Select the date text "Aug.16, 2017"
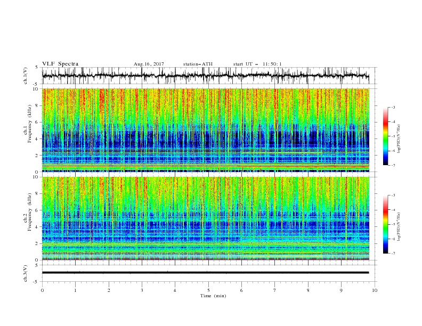This screenshot has height=326, width=422. [149, 64]
